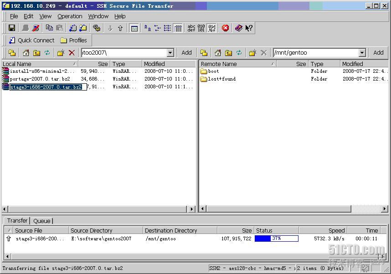Viewport: 391px width, 274px height.
Task: Refresh the local file list
Action: tap(47, 53)
